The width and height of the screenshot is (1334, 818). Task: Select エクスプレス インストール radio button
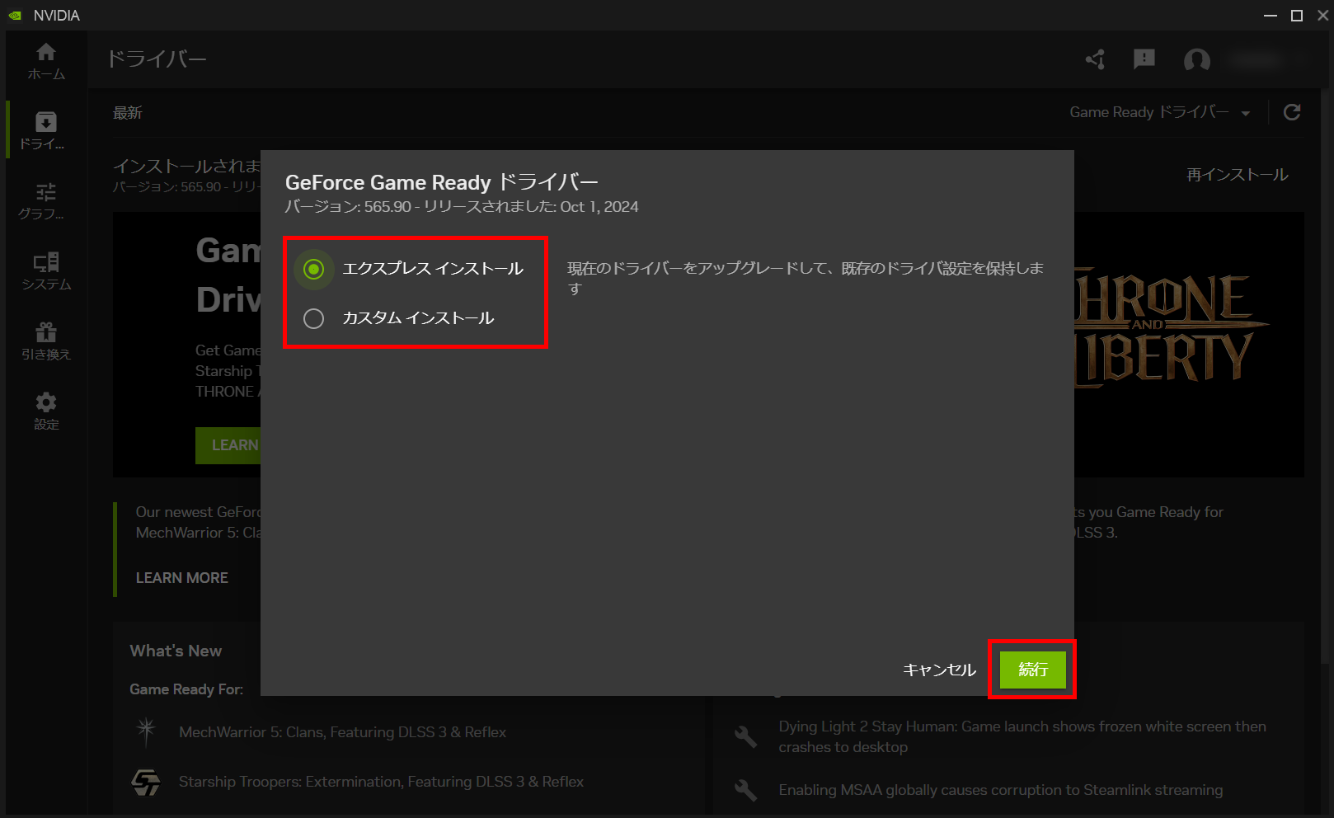tap(313, 269)
